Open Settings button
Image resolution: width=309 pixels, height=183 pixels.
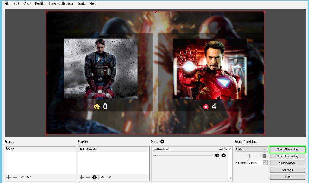point(288,170)
